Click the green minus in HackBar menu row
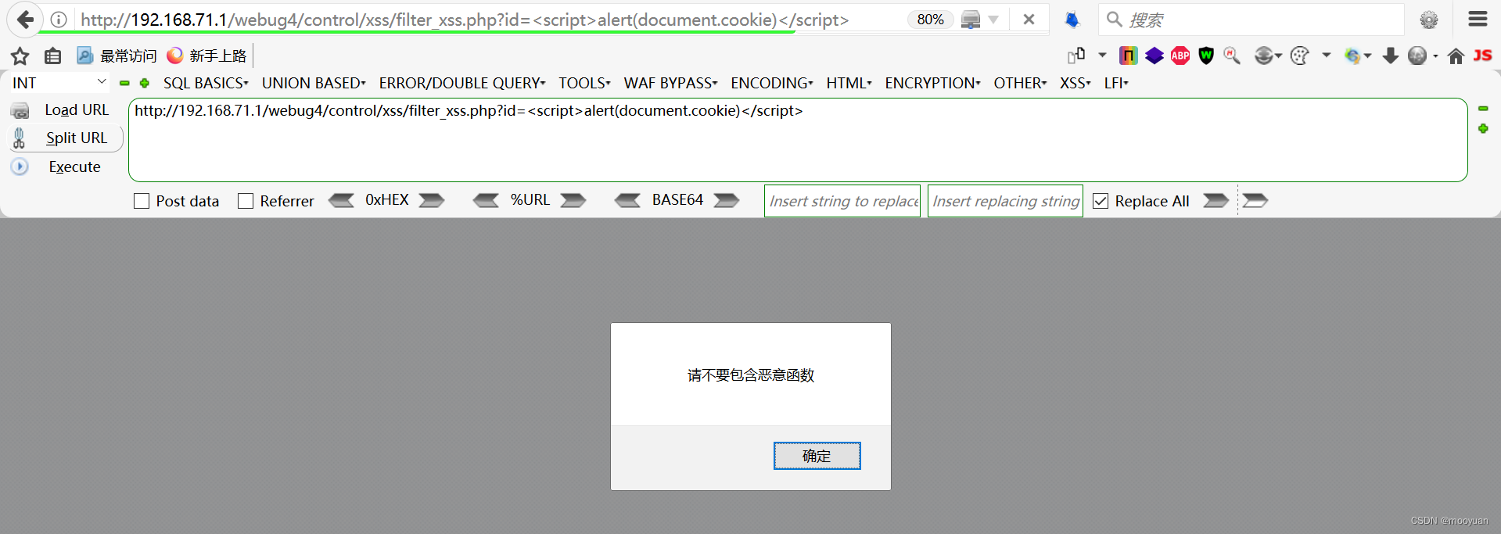Image resolution: width=1501 pixels, height=534 pixels. coord(124,83)
